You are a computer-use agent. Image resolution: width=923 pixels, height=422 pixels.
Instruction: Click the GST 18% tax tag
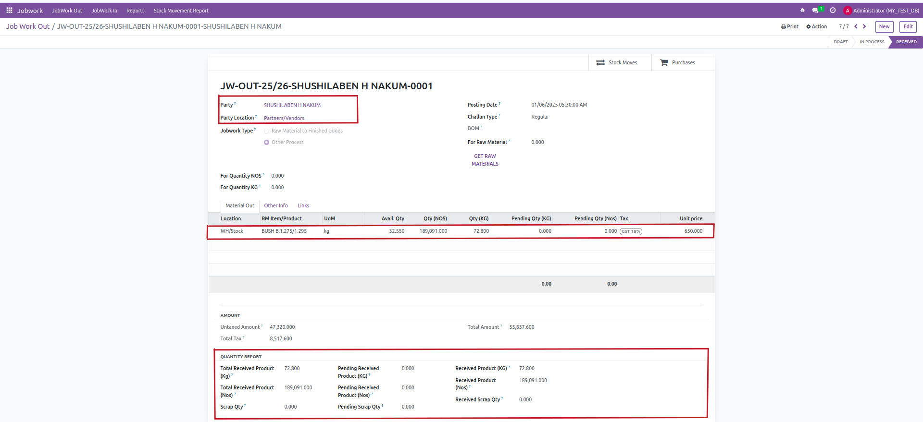tap(631, 231)
